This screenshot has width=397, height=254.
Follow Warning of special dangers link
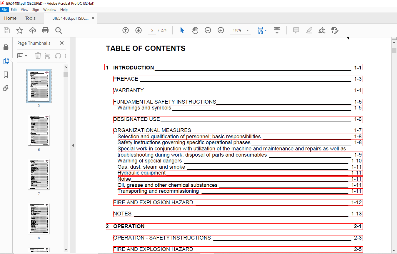pyautogui.click(x=240, y=161)
